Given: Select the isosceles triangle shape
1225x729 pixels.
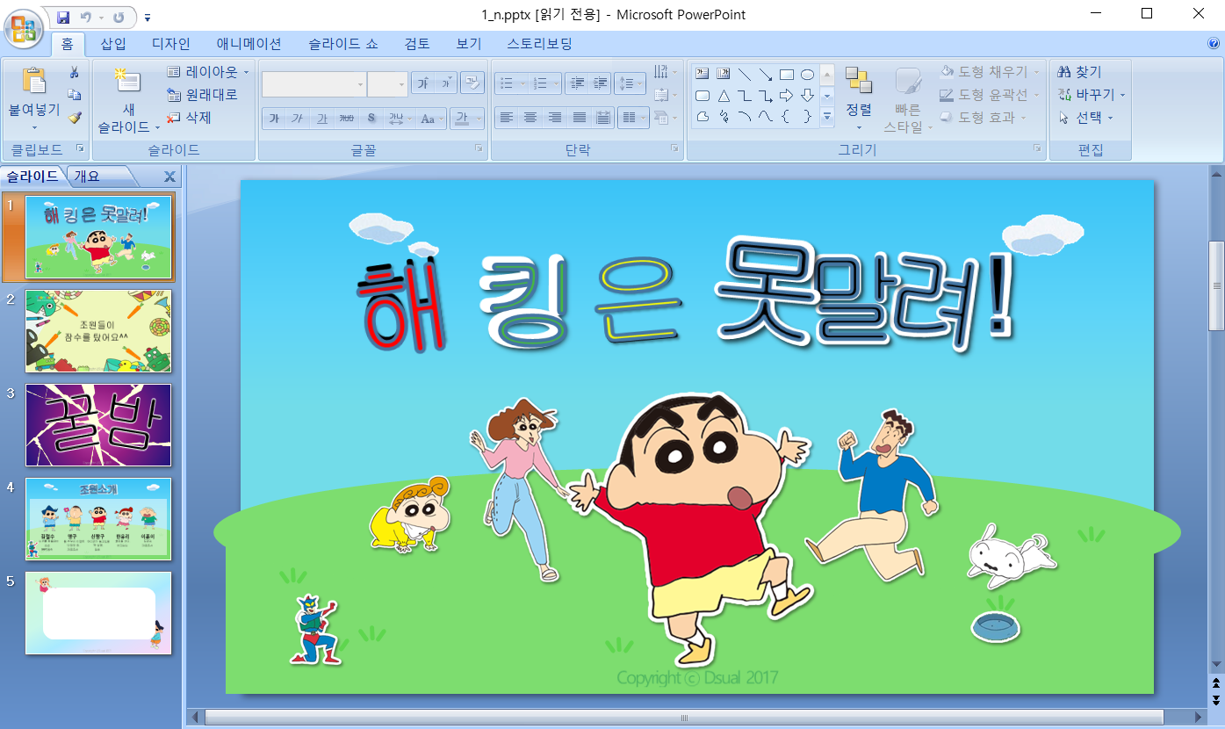Looking at the screenshot, I should [x=724, y=95].
